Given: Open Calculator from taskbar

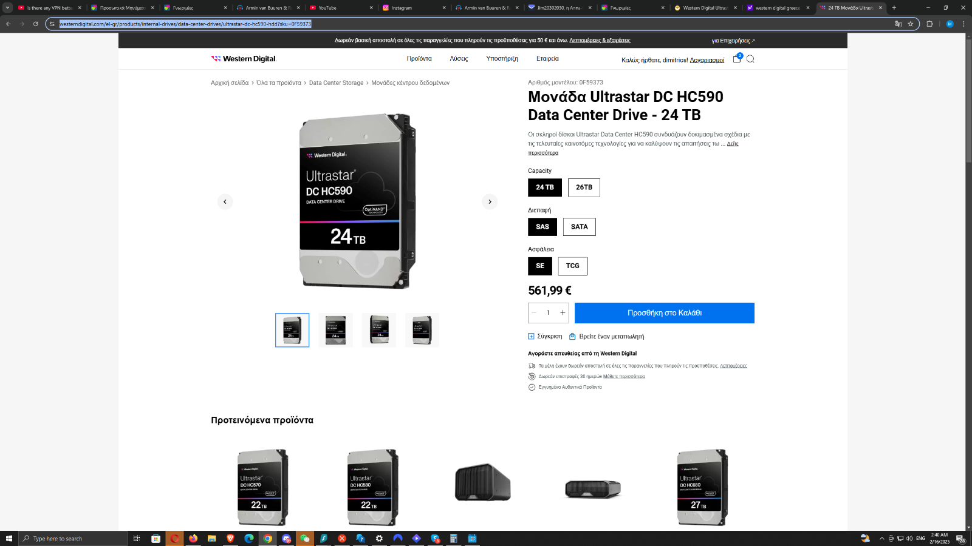Looking at the screenshot, I should coord(453,539).
